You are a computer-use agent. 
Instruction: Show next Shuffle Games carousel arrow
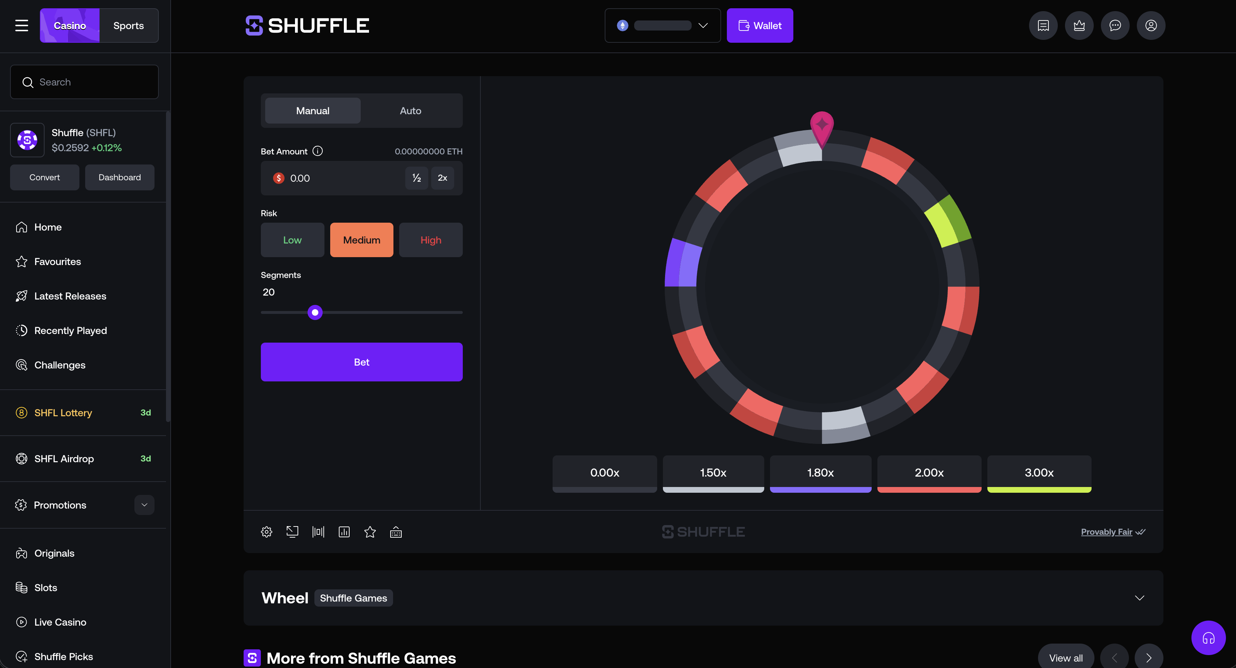[1149, 658]
